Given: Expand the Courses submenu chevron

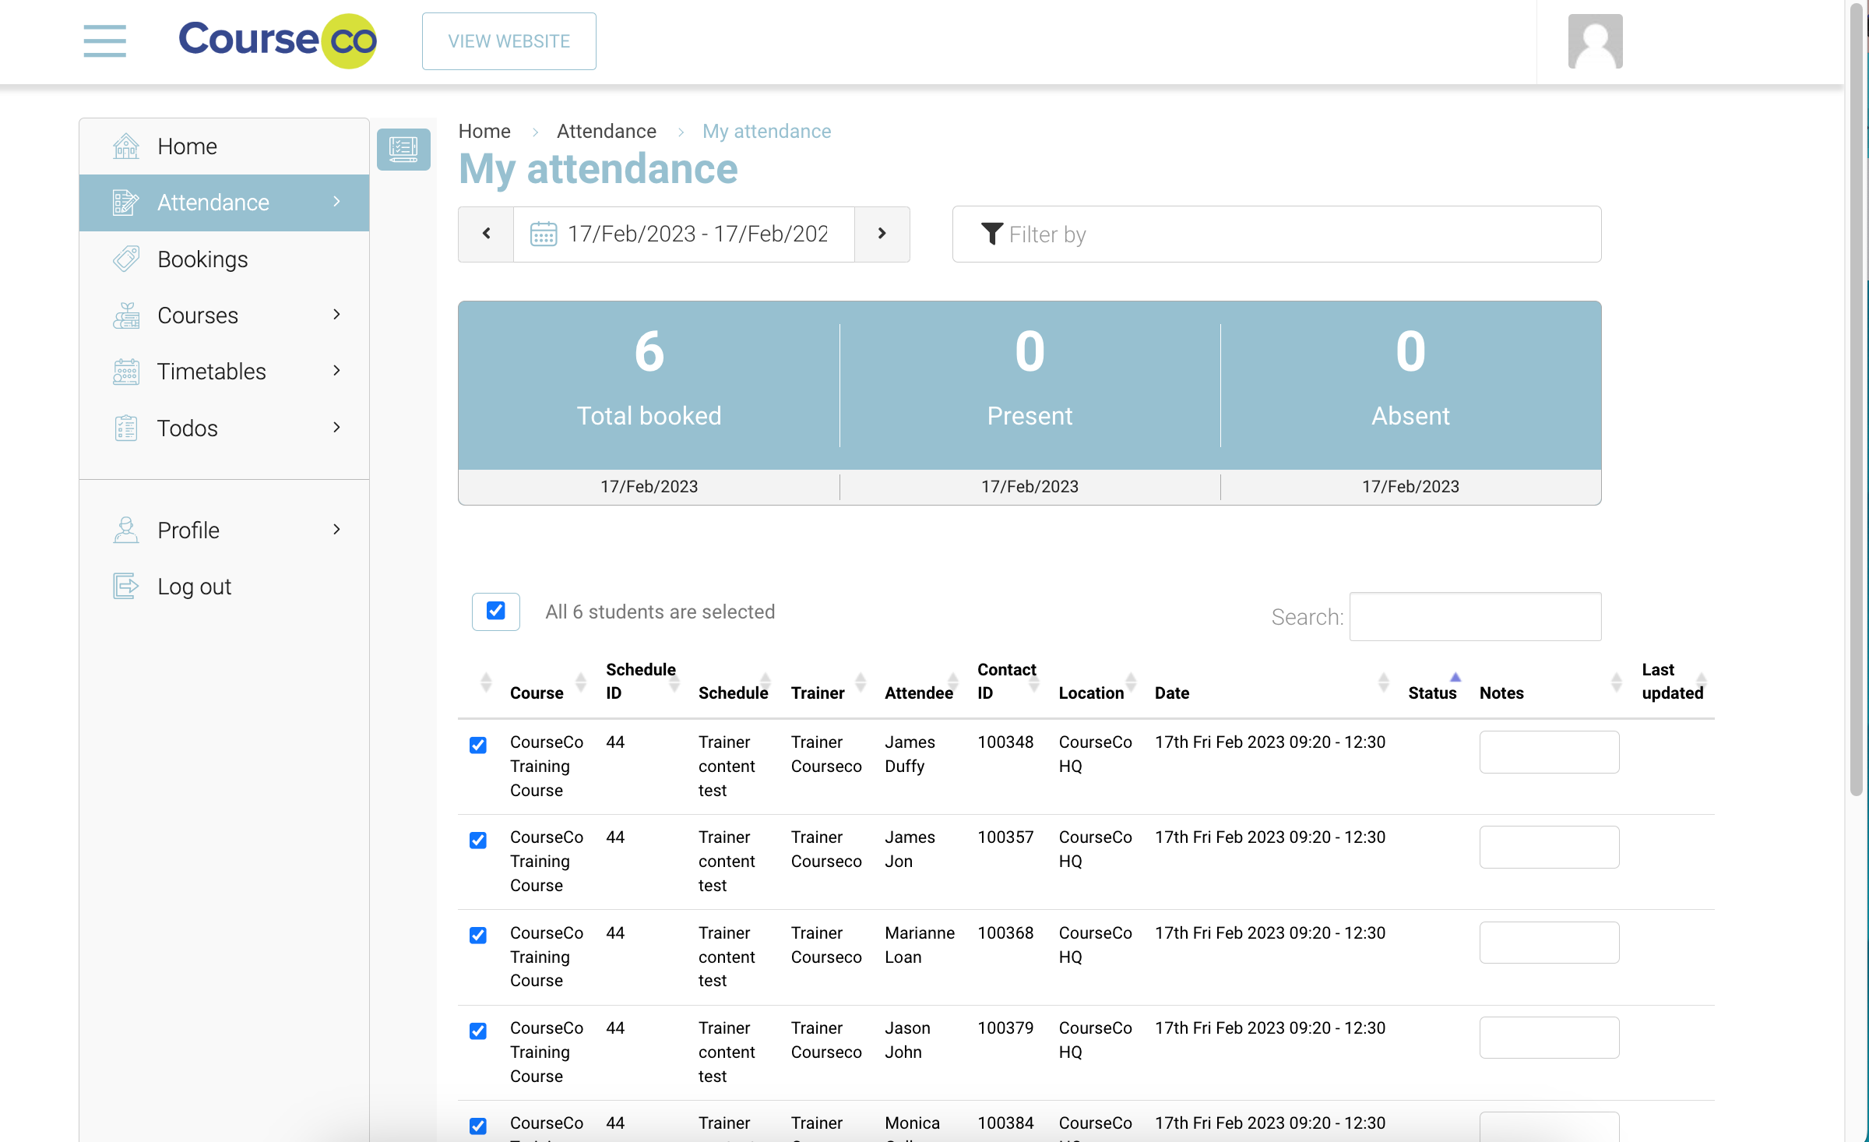Looking at the screenshot, I should pyautogui.click(x=336, y=315).
